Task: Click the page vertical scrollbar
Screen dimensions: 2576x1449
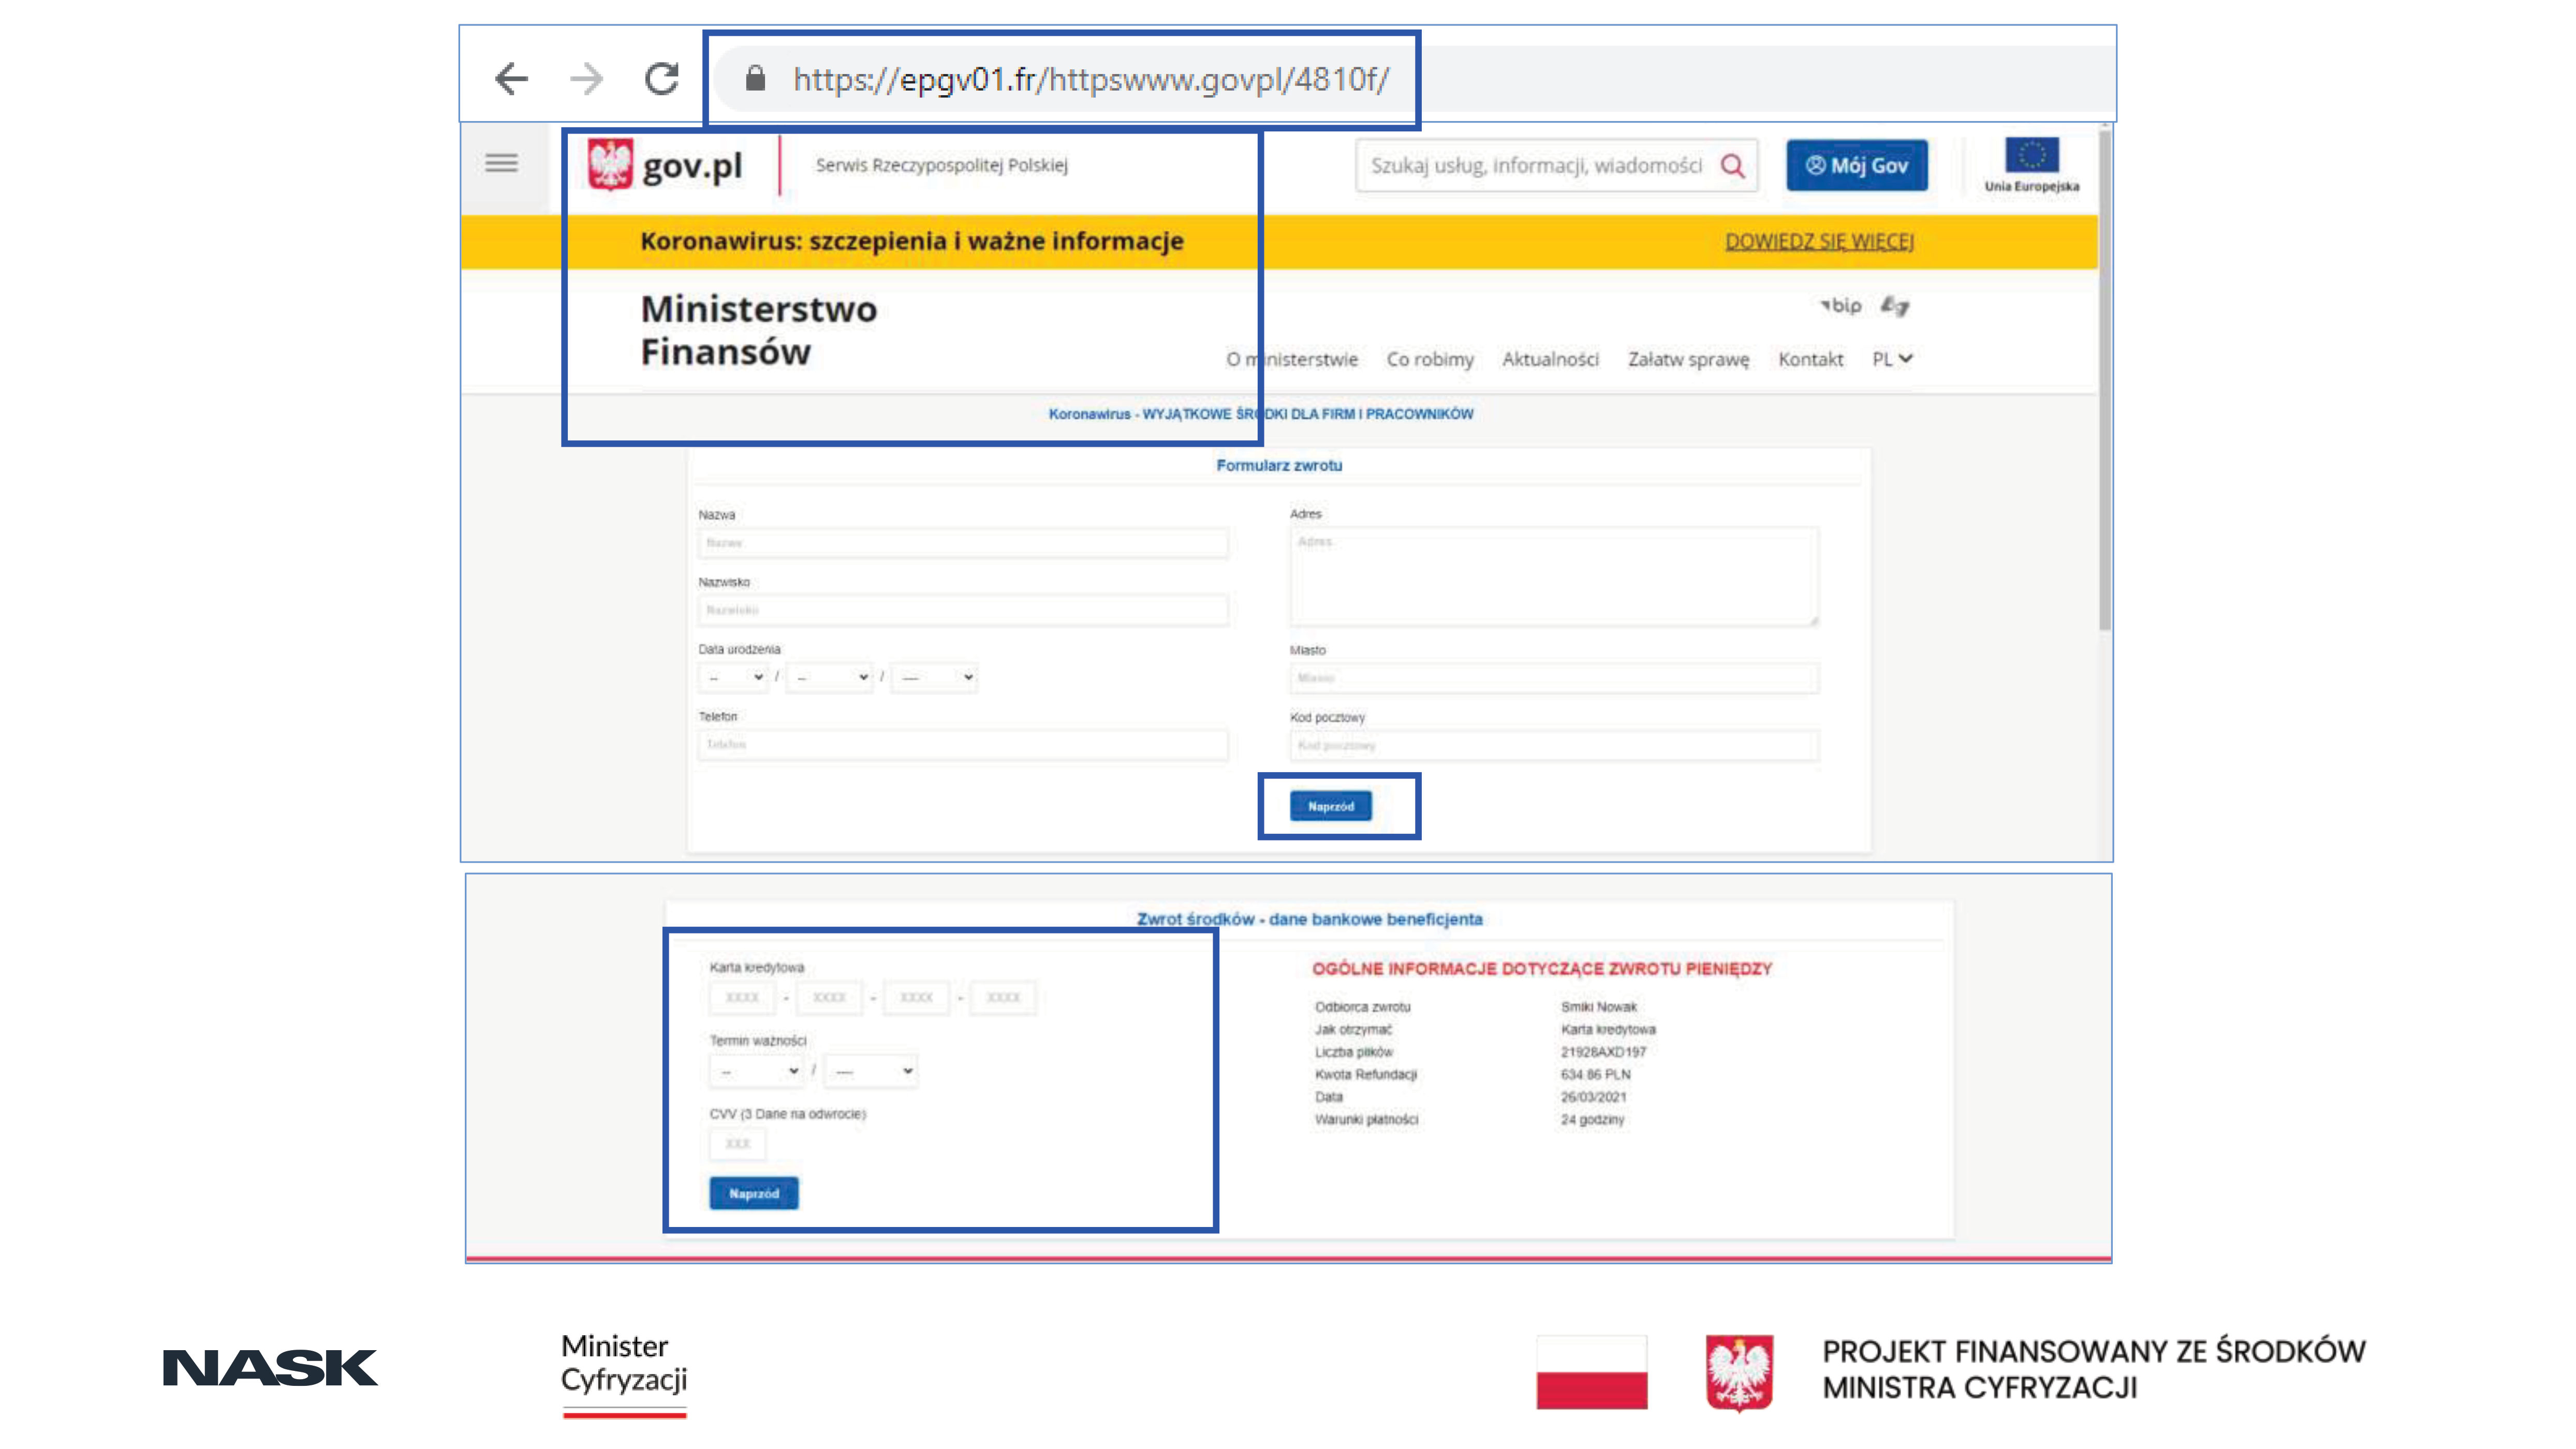Action: pyautogui.click(x=2104, y=380)
